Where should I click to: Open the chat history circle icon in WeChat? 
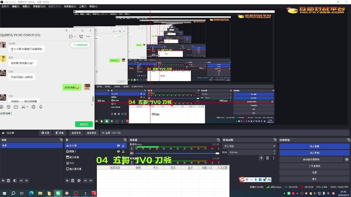pyautogui.click(x=33, y=107)
